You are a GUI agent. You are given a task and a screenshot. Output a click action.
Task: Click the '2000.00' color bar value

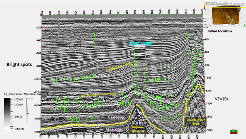pyautogui.click(x=18, y=105)
